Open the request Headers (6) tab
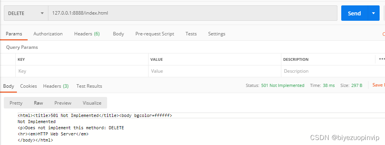Viewport: 385px width, 145px height. [x=87, y=34]
